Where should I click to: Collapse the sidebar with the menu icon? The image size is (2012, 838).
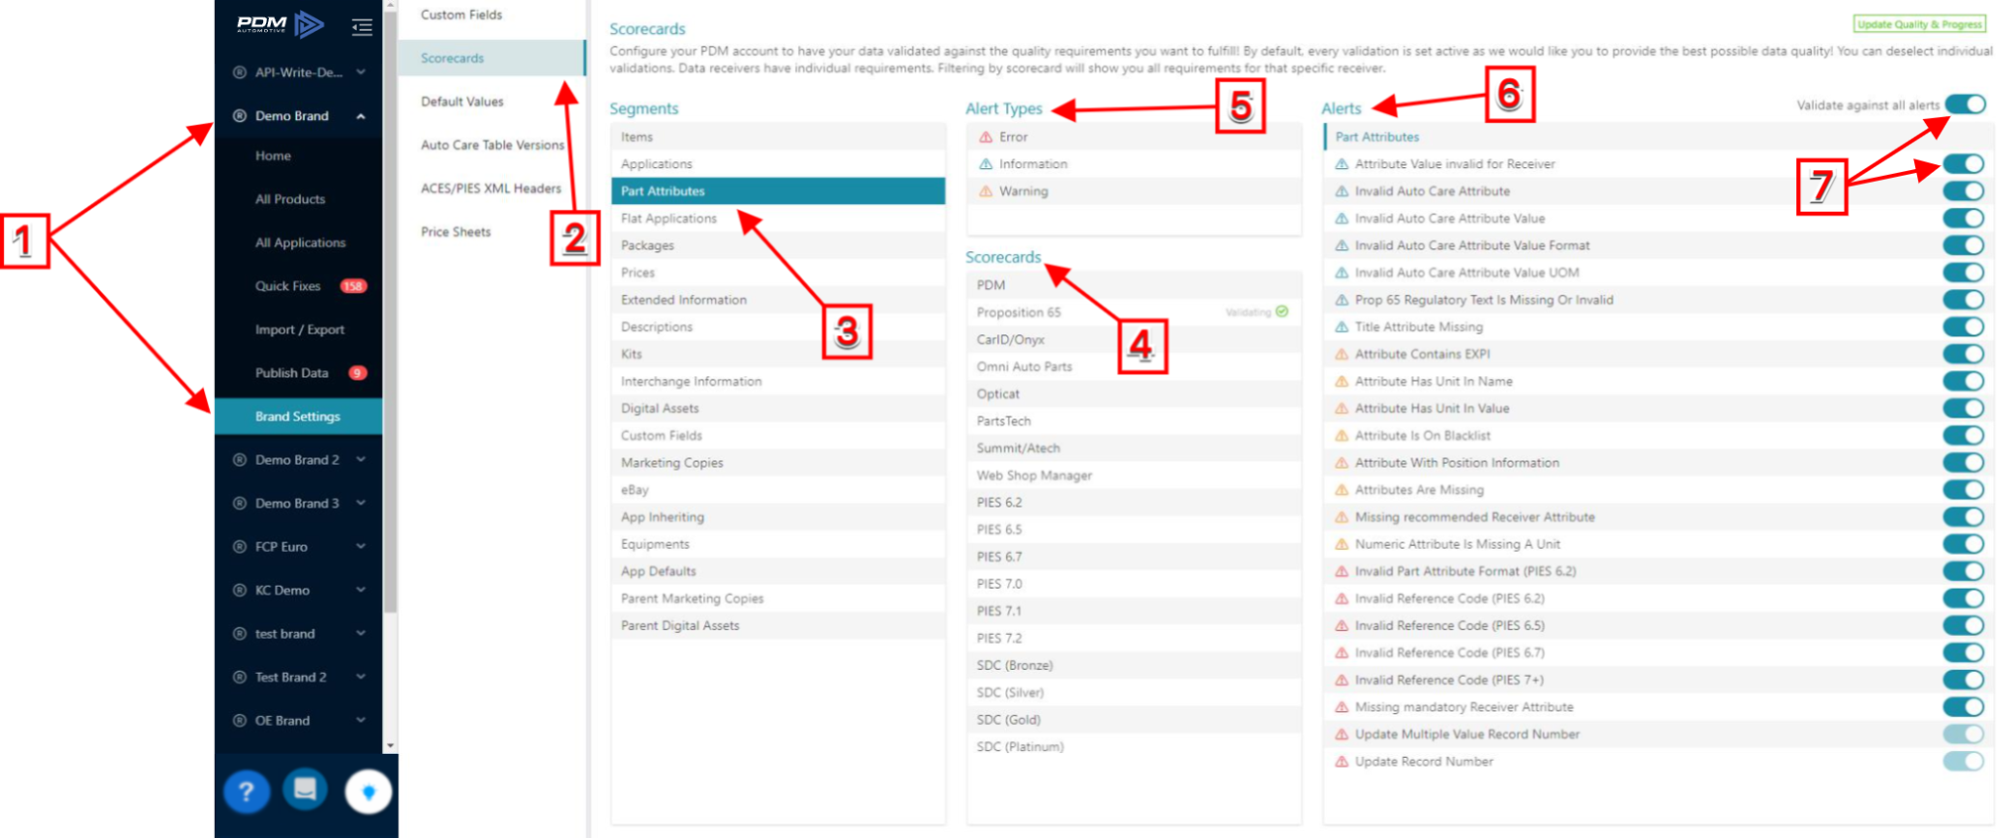click(362, 27)
